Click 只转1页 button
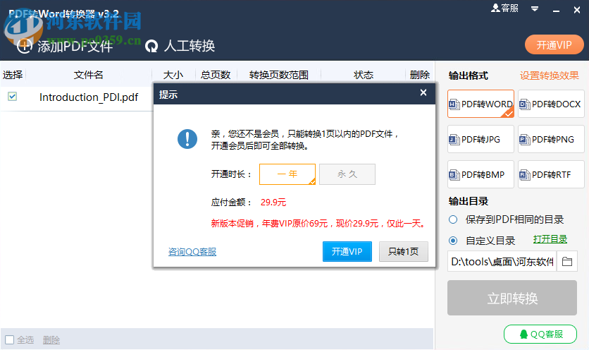Viewport: 589px width, 350px height. (x=404, y=251)
